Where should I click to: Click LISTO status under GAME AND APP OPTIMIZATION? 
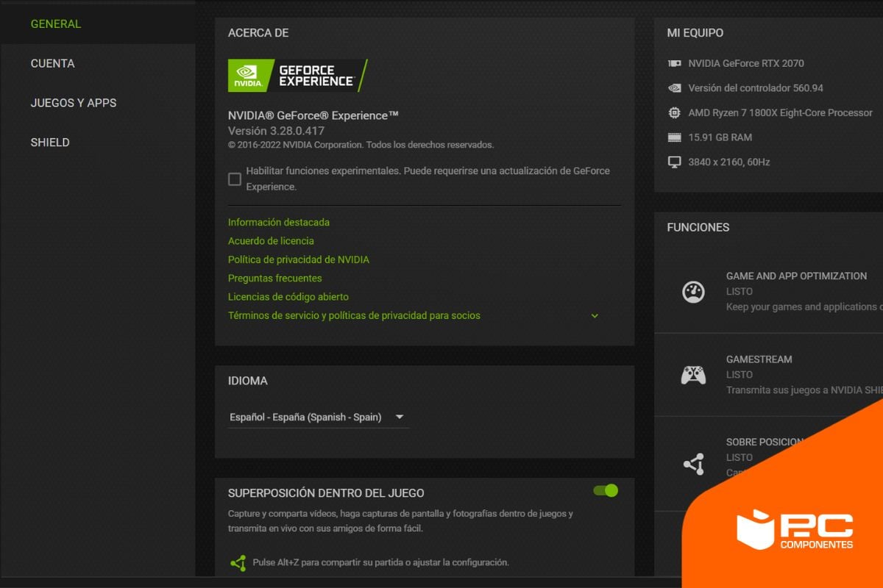click(x=740, y=292)
